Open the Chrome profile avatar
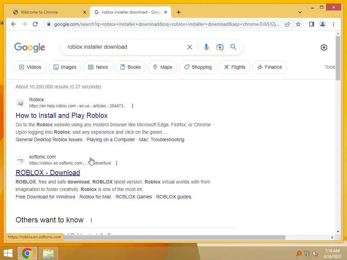The image size is (347, 260). (x=323, y=24)
